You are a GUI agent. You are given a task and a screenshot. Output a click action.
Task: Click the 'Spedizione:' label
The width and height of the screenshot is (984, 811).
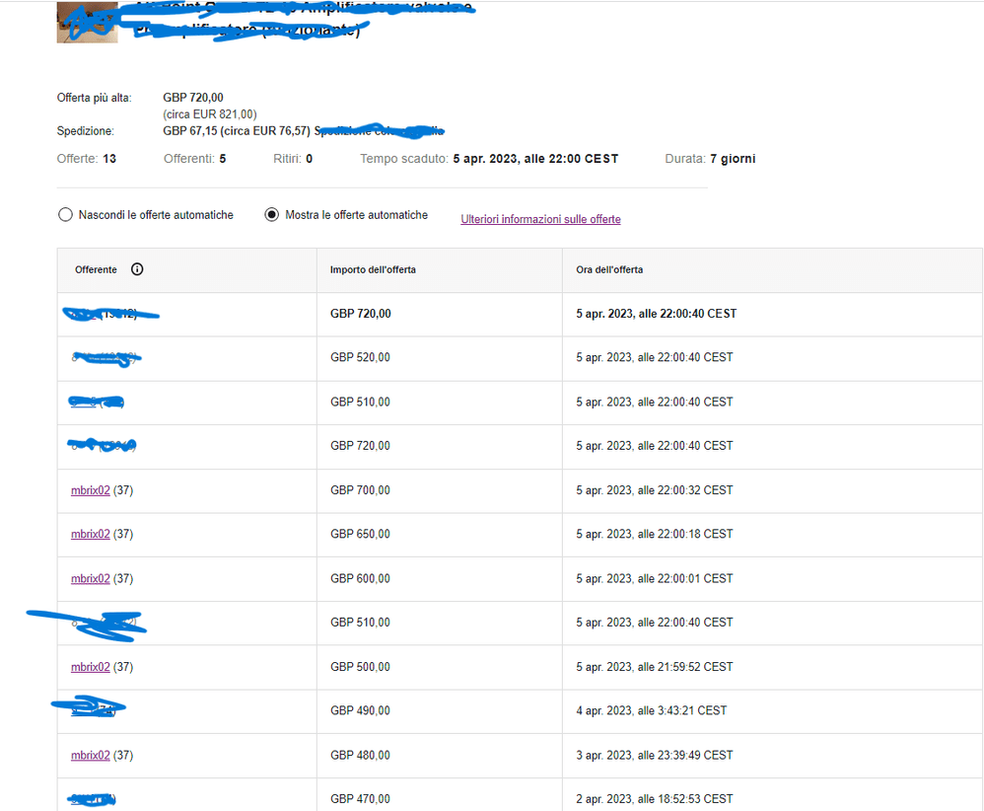point(86,131)
